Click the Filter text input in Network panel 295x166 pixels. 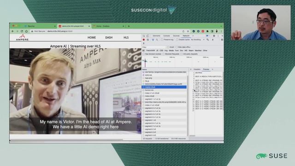click(154, 47)
